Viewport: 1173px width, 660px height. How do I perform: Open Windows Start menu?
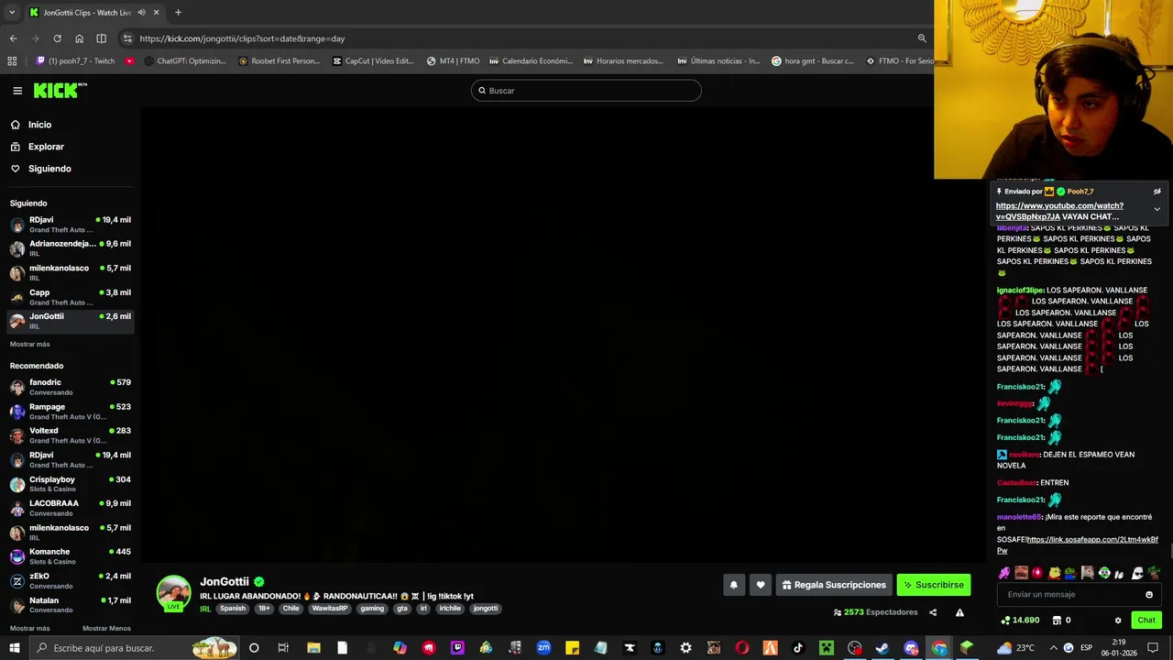(15, 648)
